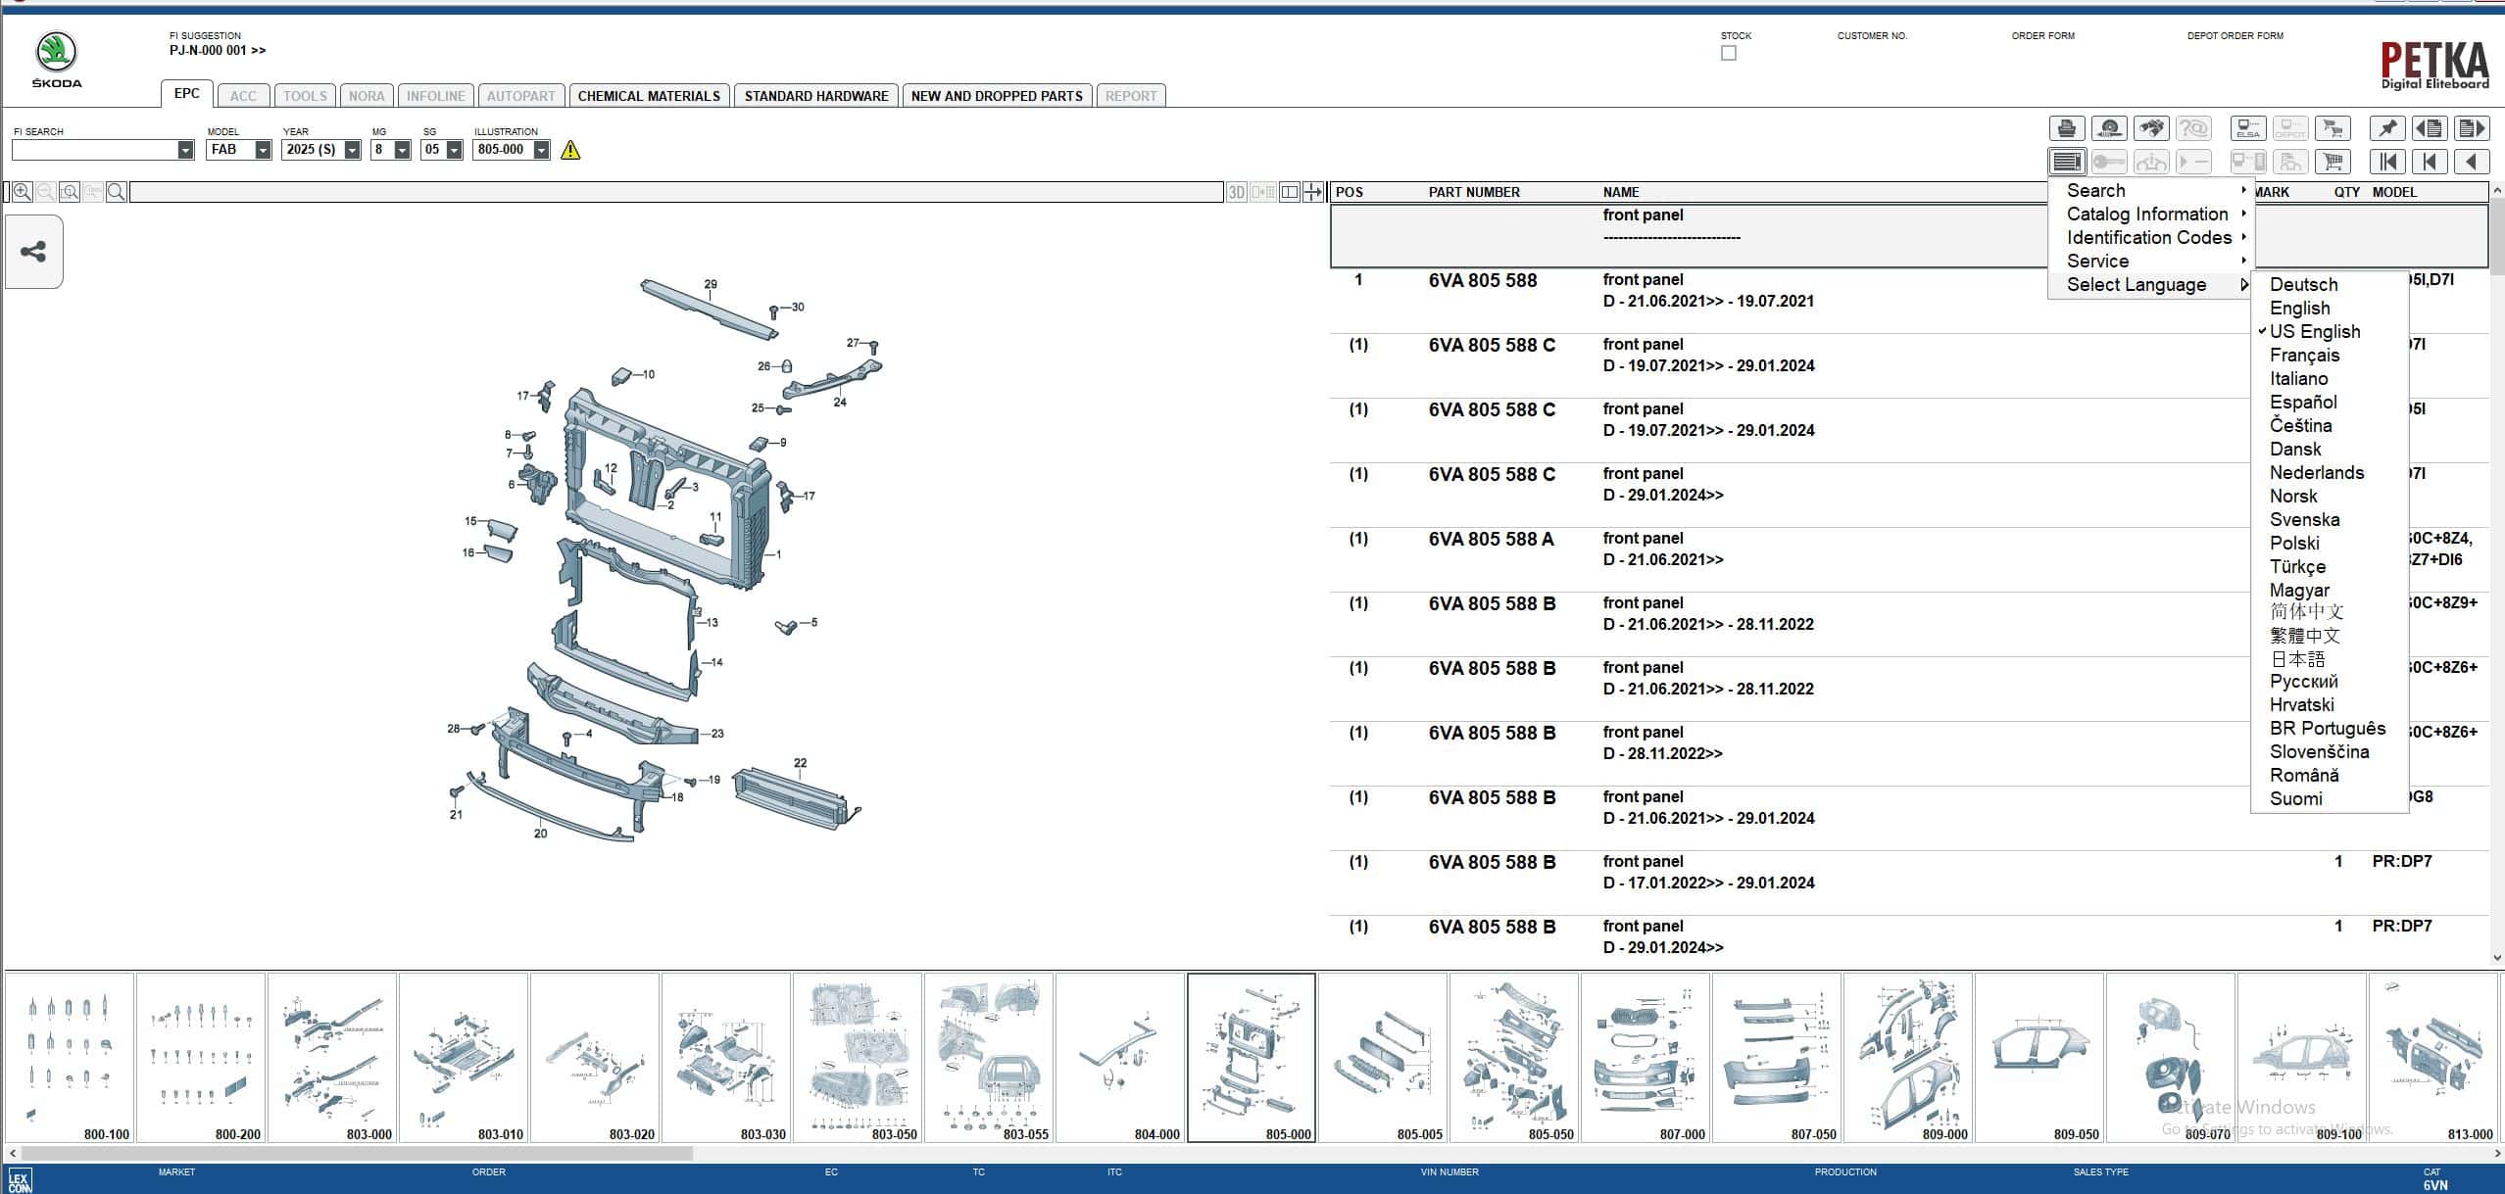Open the MODEL dropdown showing FAB

click(263, 150)
